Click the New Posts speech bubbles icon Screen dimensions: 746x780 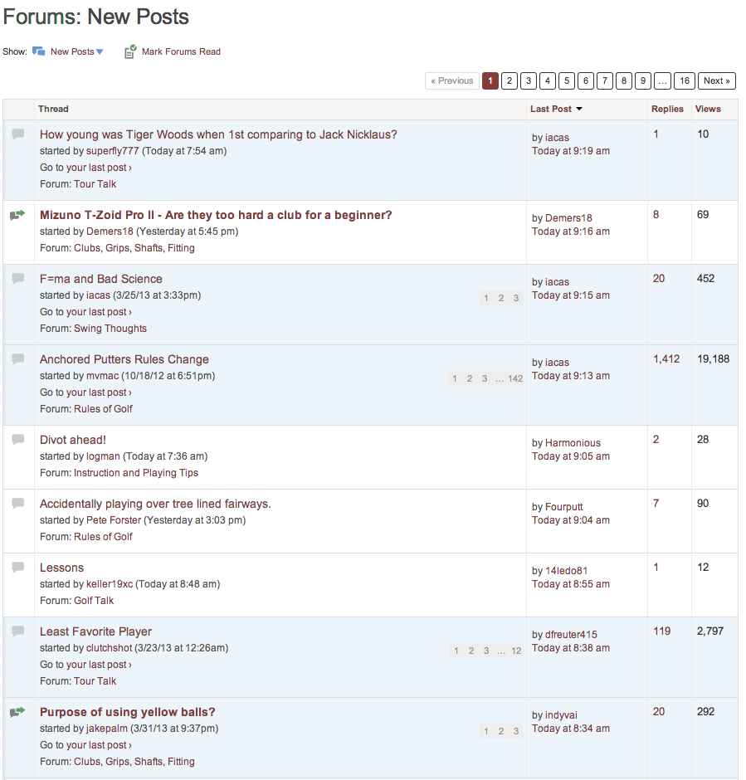pyautogui.click(x=38, y=51)
